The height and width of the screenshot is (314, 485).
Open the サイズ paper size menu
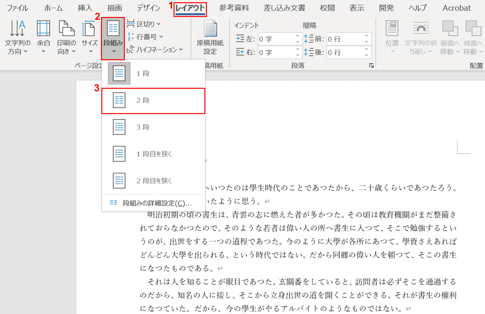point(89,37)
